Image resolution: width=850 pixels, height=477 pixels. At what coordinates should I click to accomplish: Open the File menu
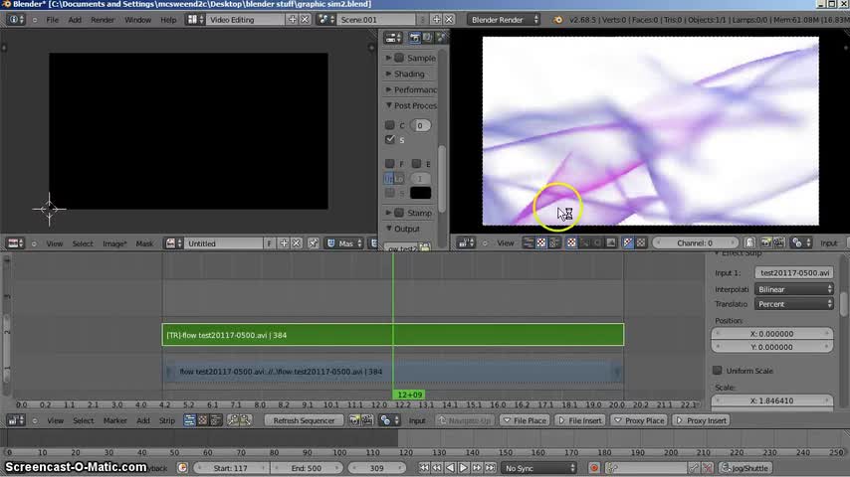(52, 20)
